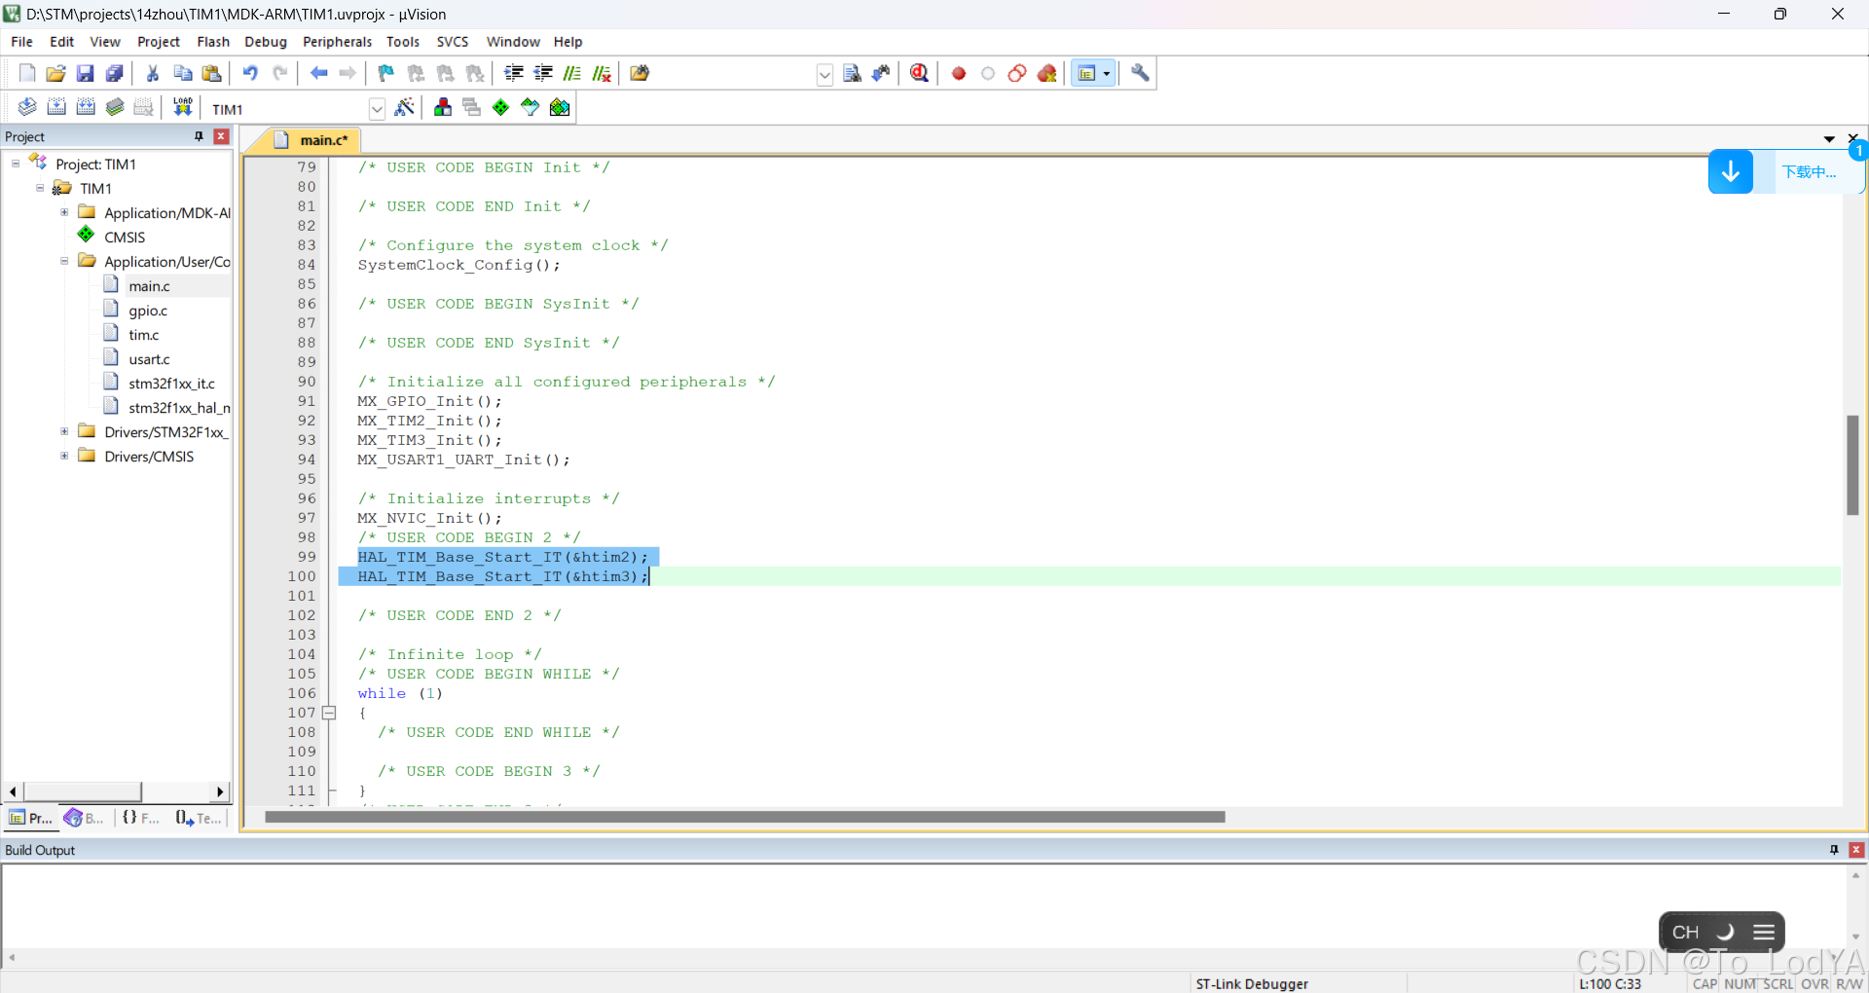
Task: Close the Project panel
Action: tap(221, 136)
